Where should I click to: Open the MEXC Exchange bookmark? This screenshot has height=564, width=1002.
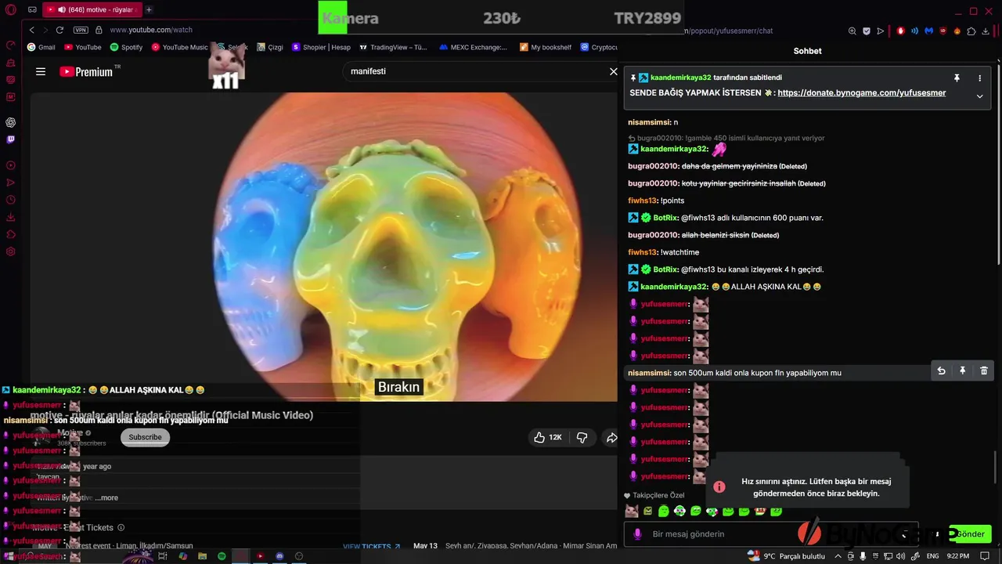pyautogui.click(x=474, y=47)
